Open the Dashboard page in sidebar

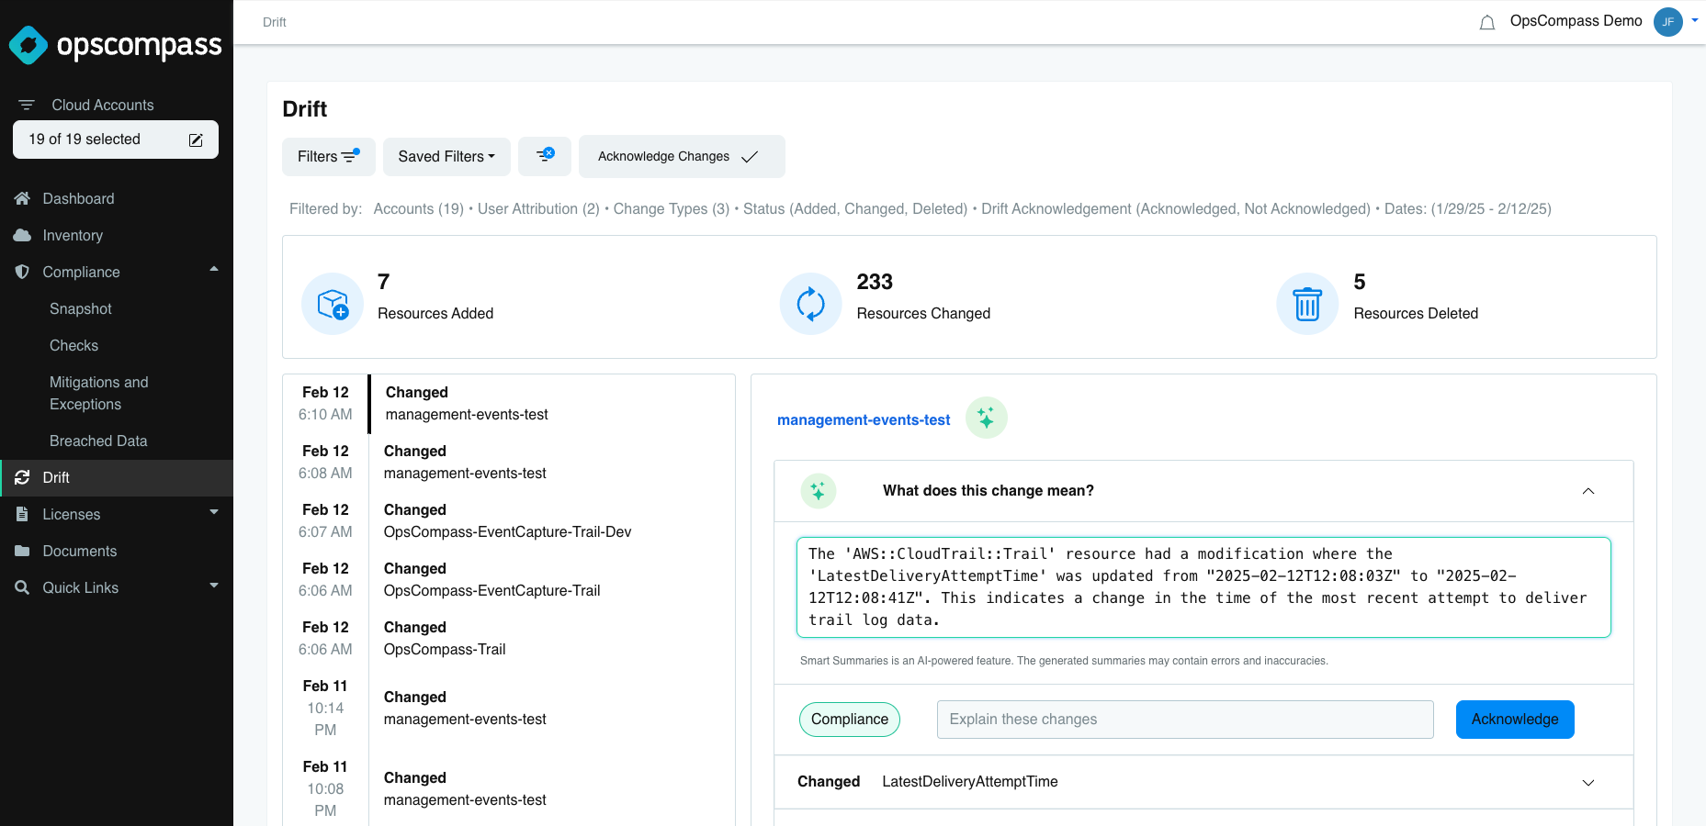78,199
